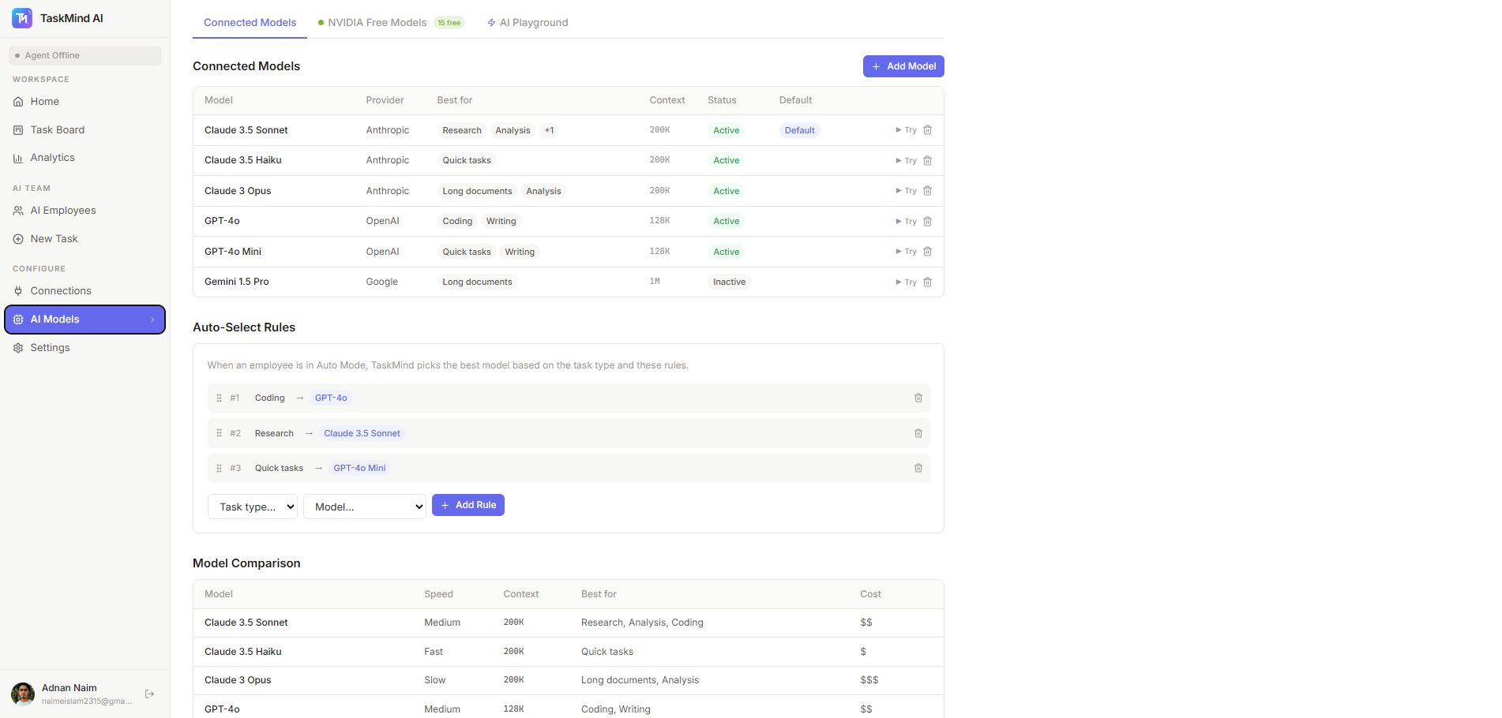
Task: Delete the Claude 3 Opus model
Action: pyautogui.click(x=928, y=191)
